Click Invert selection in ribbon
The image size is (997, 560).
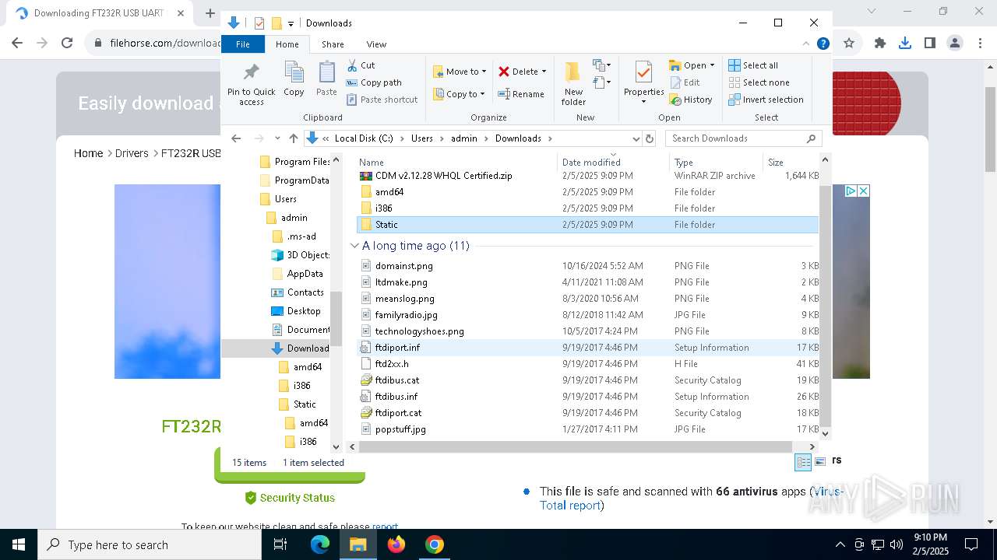point(766,100)
